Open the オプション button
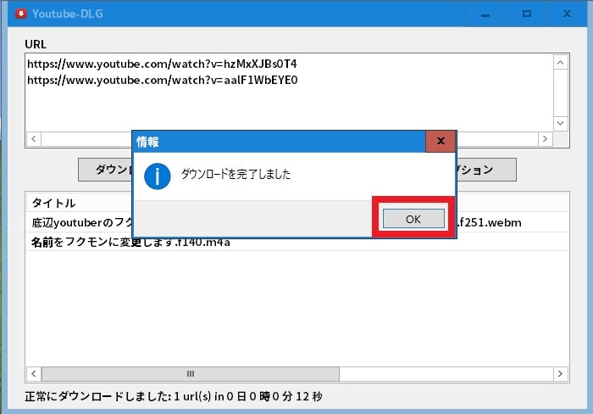The image size is (593, 414). pyautogui.click(x=486, y=170)
